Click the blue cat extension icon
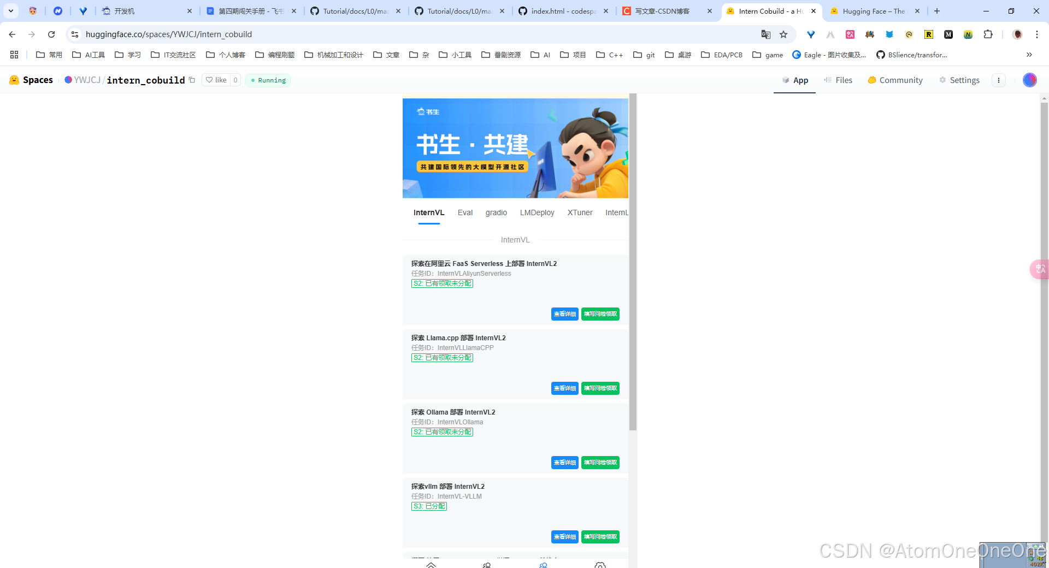The width and height of the screenshot is (1049, 568). click(889, 34)
